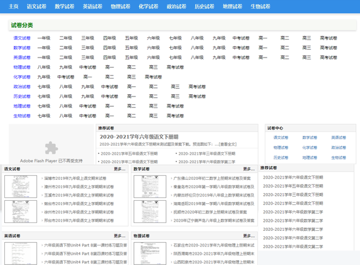
Task: Open 数学试卷 in the top navigation bar
Action: pyautogui.click(x=65, y=7)
